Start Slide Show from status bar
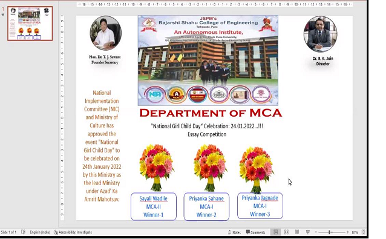The width and height of the screenshot is (386, 239). coord(308,232)
